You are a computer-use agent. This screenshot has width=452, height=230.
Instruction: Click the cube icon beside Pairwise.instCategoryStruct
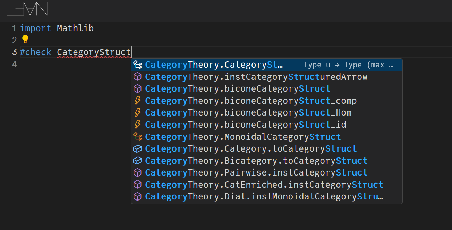(x=138, y=173)
